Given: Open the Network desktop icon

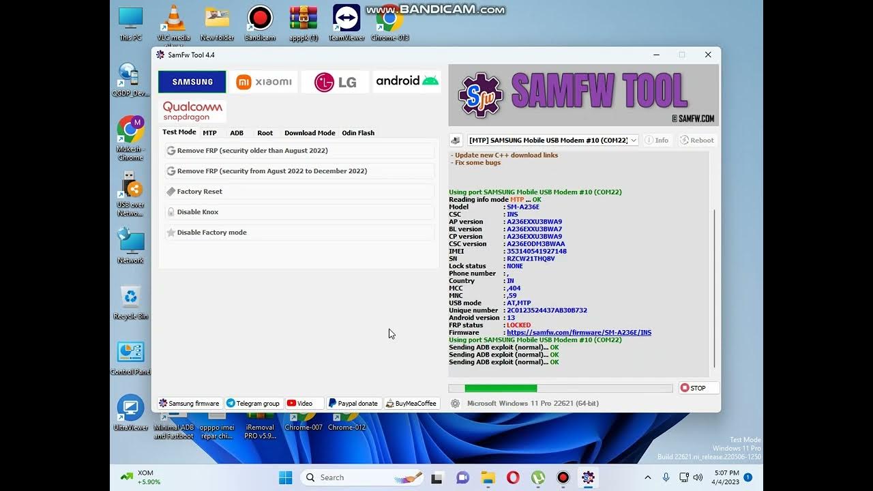Looking at the screenshot, I should [130, 245].
